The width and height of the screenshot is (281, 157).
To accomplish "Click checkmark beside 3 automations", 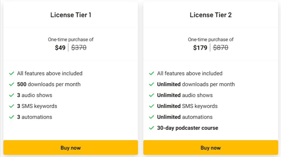I will point(12,117).
